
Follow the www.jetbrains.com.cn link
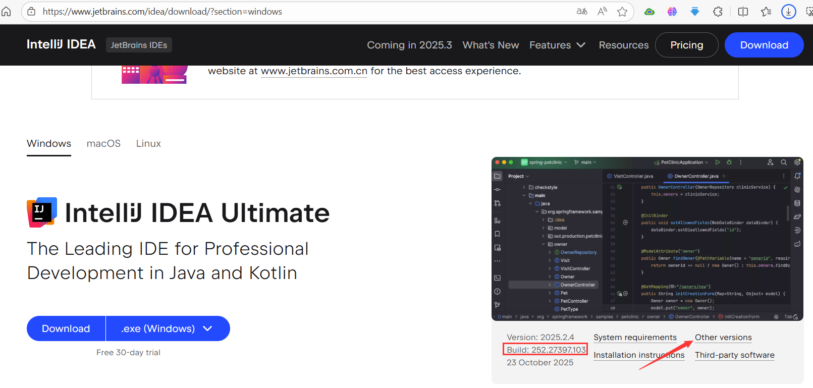tap(314, 71)
